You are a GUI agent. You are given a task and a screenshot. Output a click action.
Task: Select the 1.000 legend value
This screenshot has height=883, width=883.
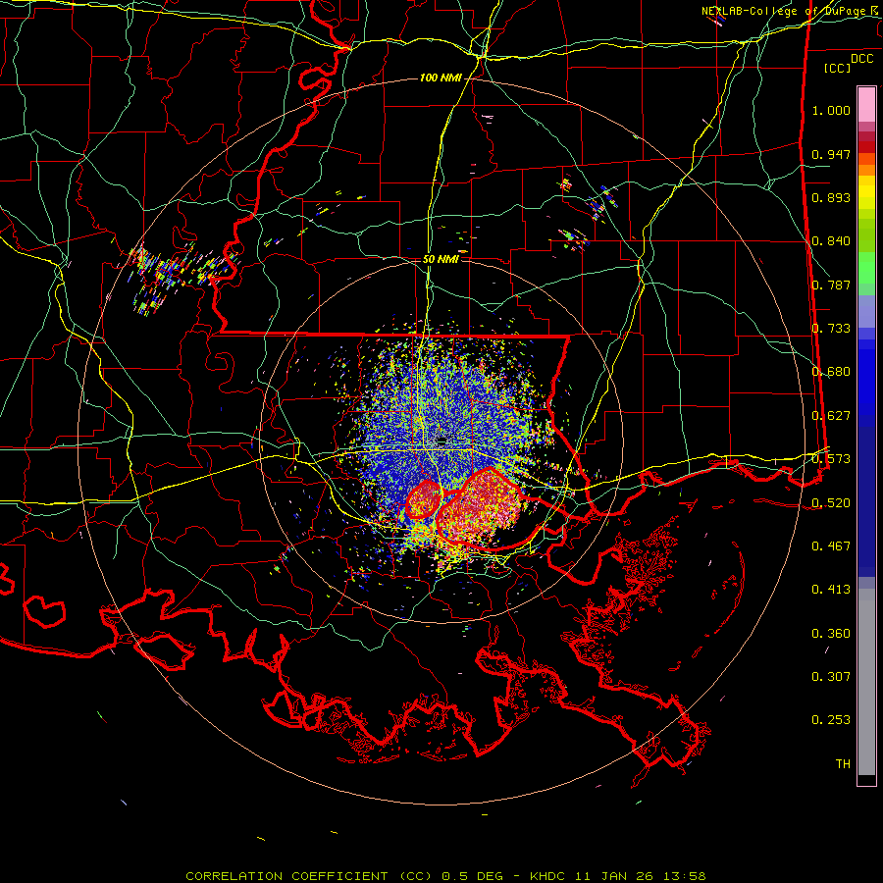pyautogui.click(x=831, y=110)
